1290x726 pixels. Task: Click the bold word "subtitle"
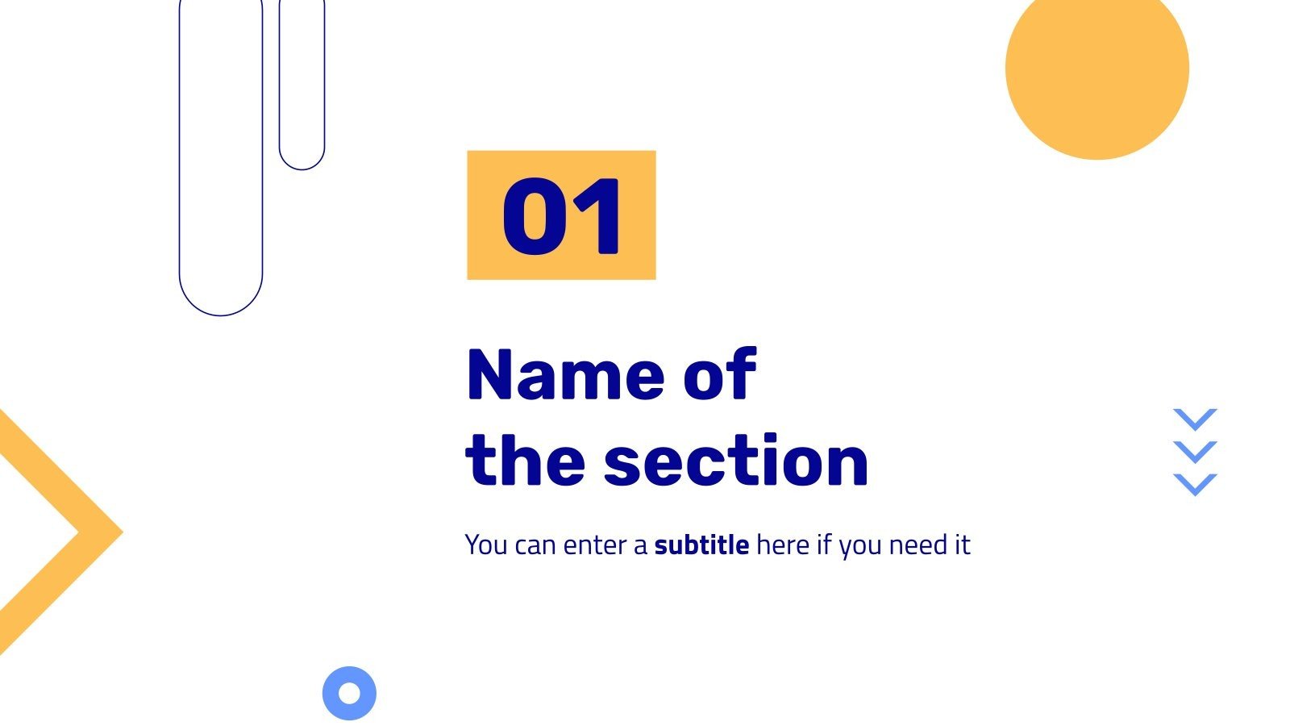tap(701, 545)
